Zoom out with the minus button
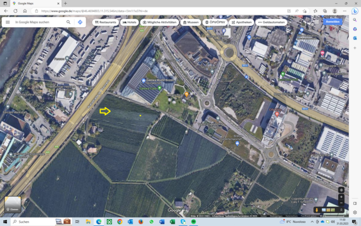The height and width of the screenshot is (226, 361). [x=341, y=203]
